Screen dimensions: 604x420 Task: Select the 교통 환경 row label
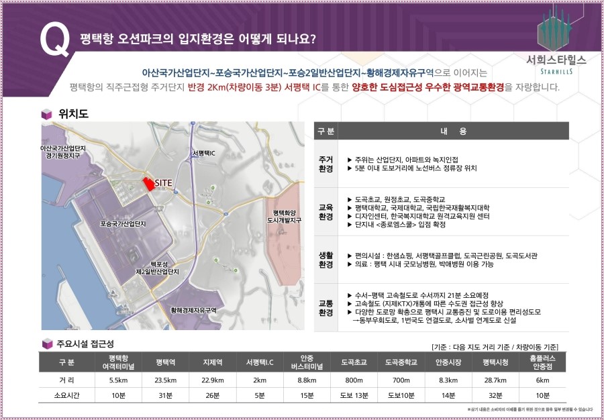click(x=325, y=308)
